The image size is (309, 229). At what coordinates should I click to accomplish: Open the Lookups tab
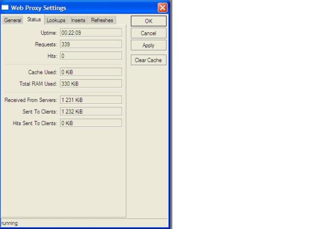coord(56,20)
